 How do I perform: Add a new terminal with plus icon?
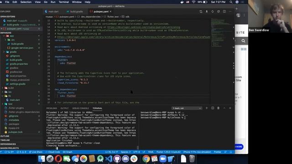tap(207, 108)
